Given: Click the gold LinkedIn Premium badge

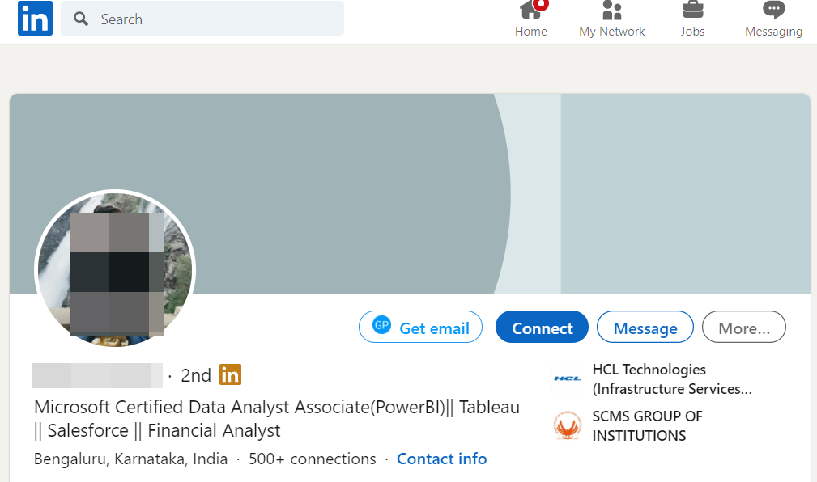Looking at the screenshot, I should click(230, 374).
